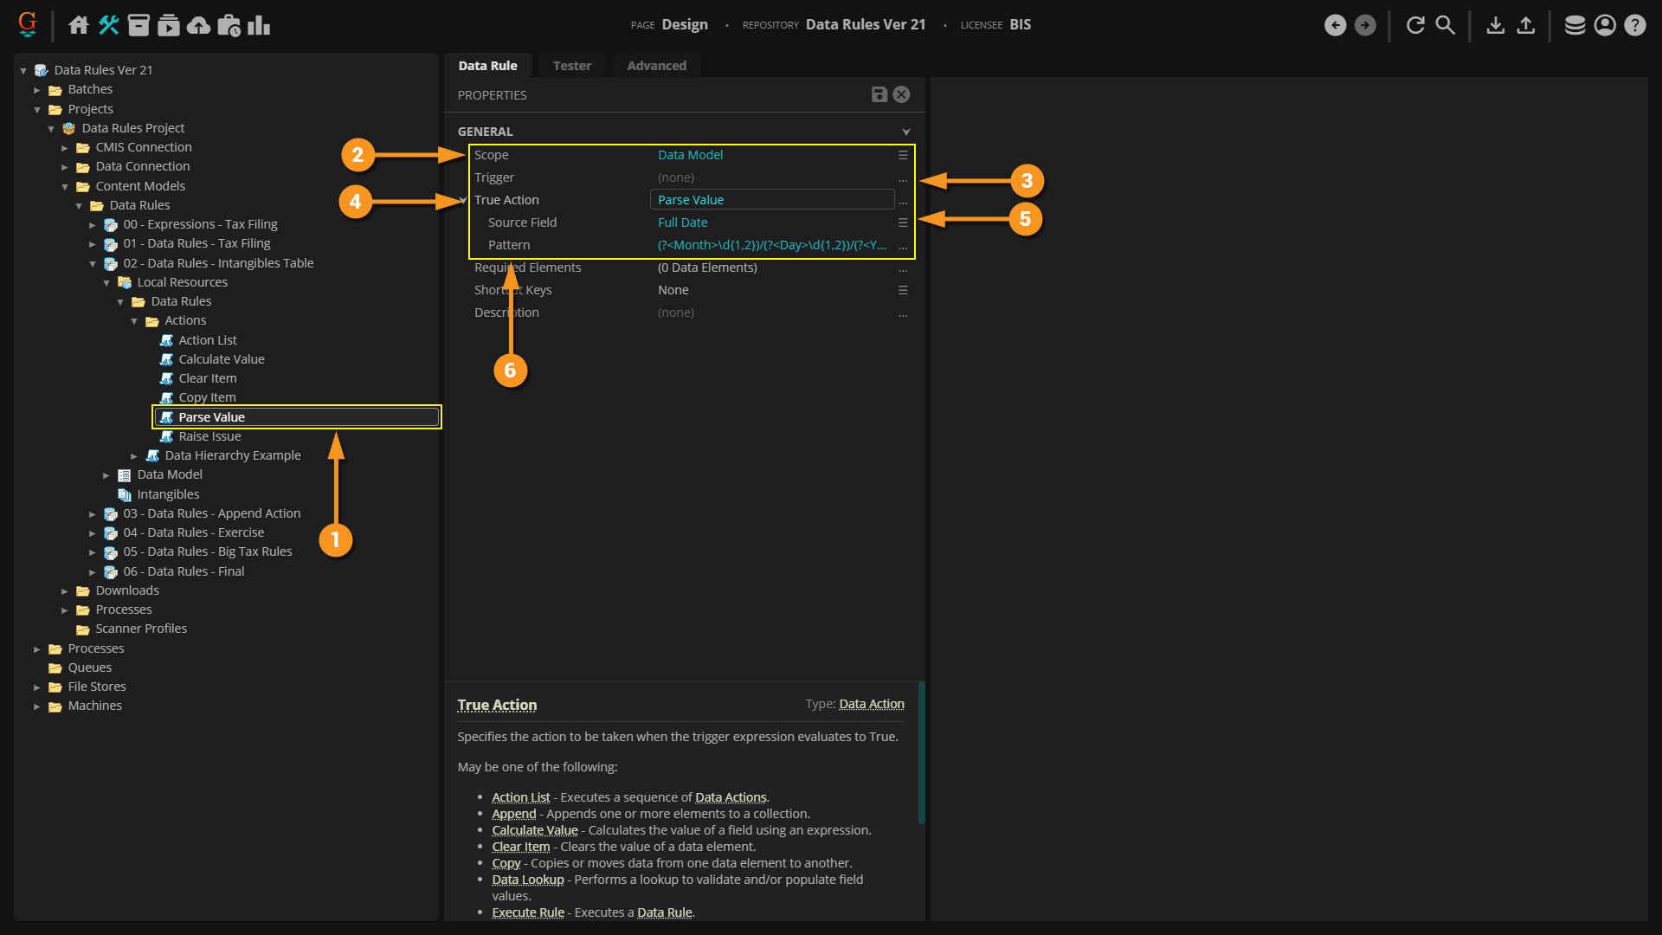Go to the Home page icon
Image resolution: width=1662 pixels, height=935 pixels.
79,25
